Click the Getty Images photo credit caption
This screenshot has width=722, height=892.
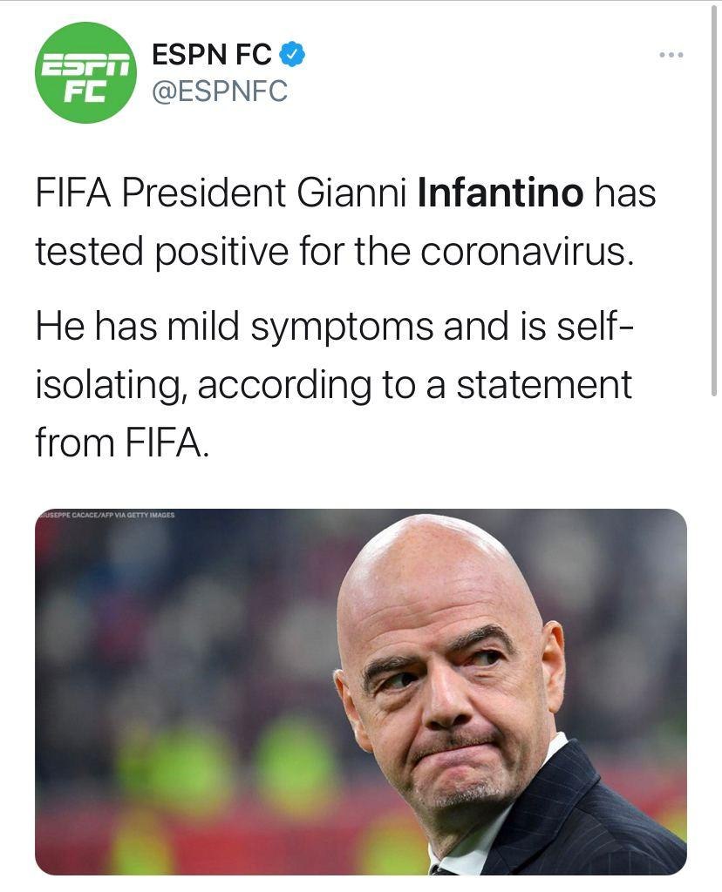[106, 515]
